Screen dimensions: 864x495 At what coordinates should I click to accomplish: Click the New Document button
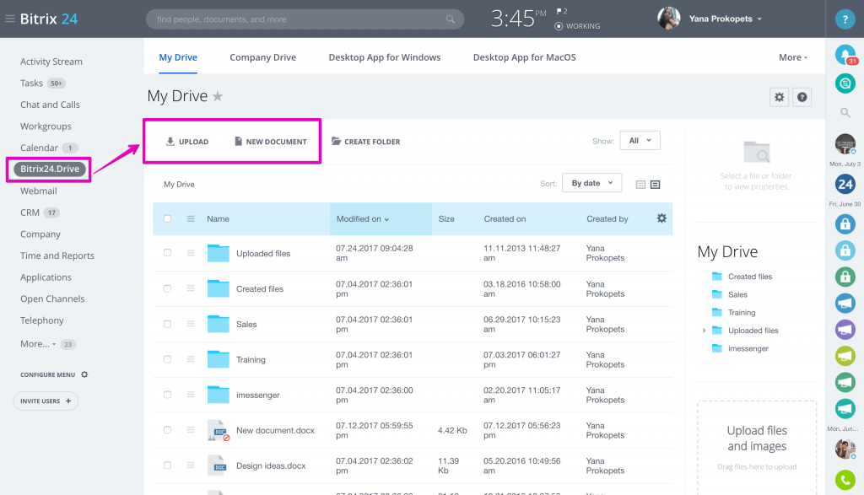tap(271, 142)
